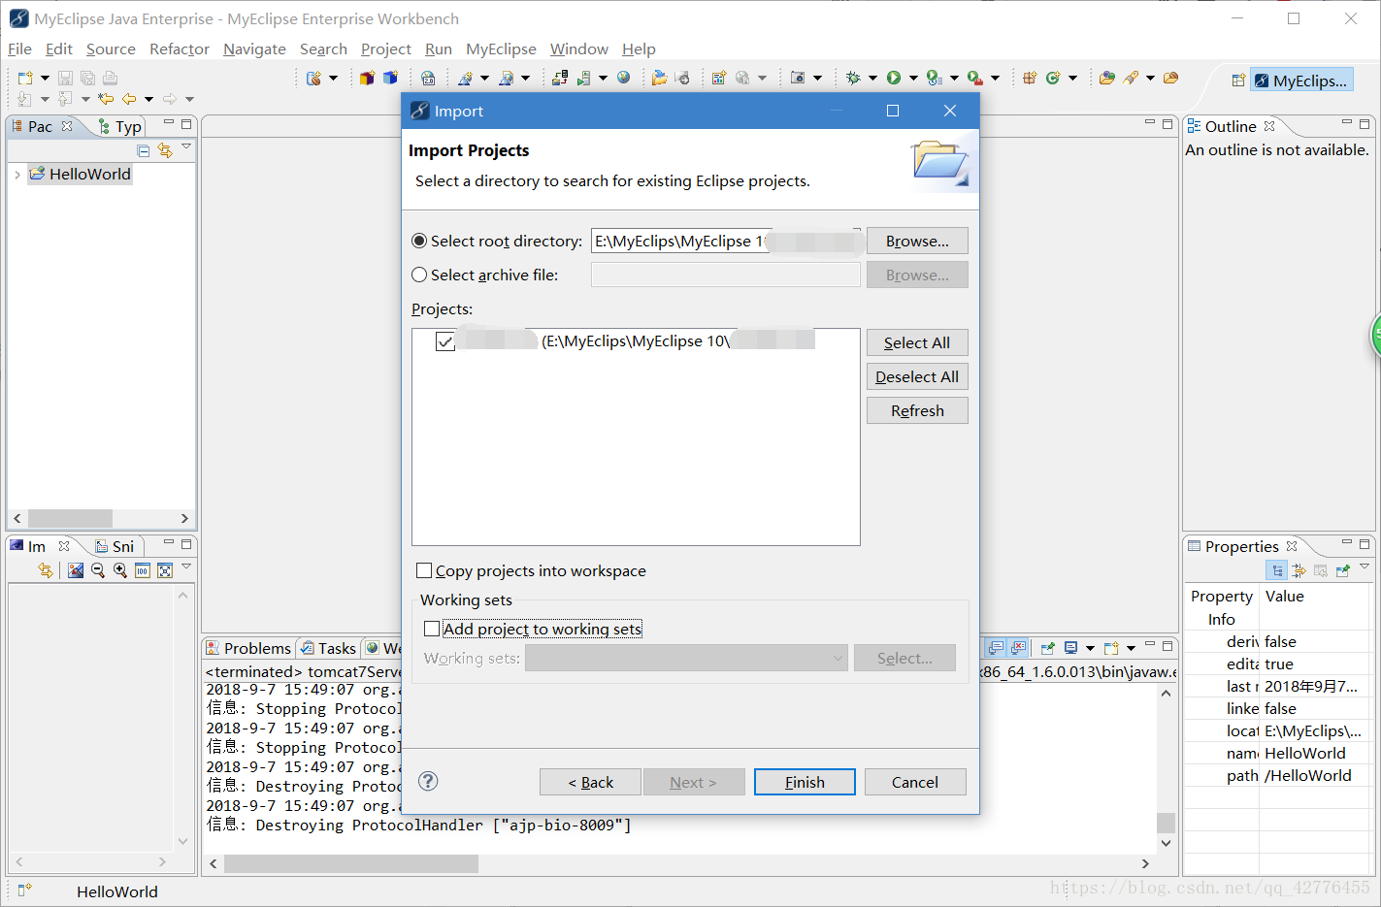Viewport: 1381px width, 907px height.
Task: Click the Pin Console icon
Action: [1047, 647]
